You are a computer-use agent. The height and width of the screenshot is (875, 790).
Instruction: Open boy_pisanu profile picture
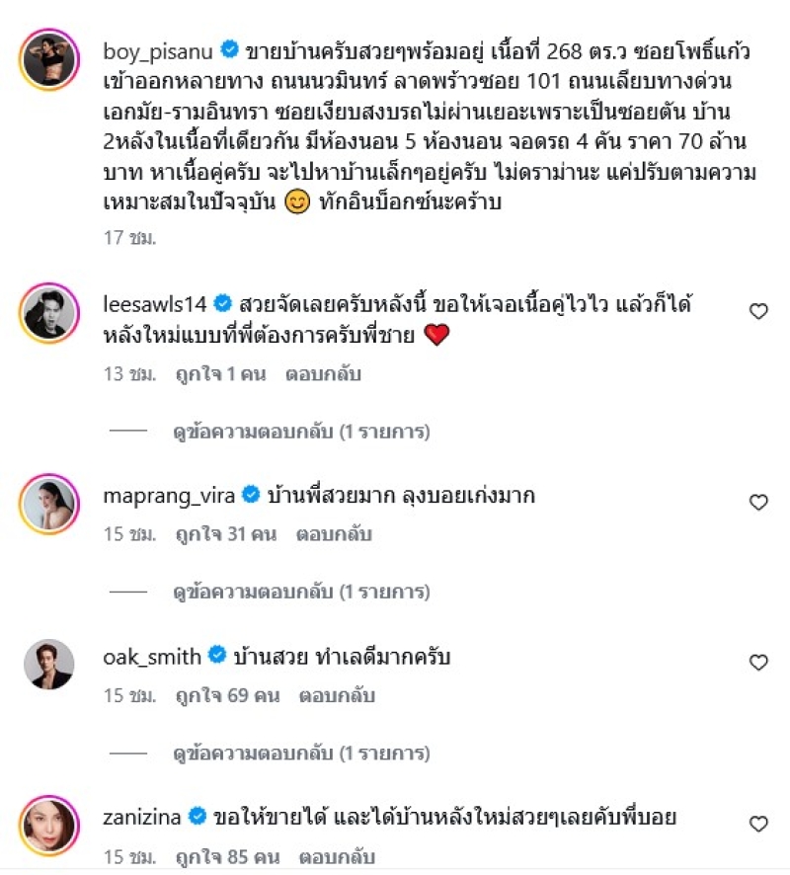click(48, 60)
